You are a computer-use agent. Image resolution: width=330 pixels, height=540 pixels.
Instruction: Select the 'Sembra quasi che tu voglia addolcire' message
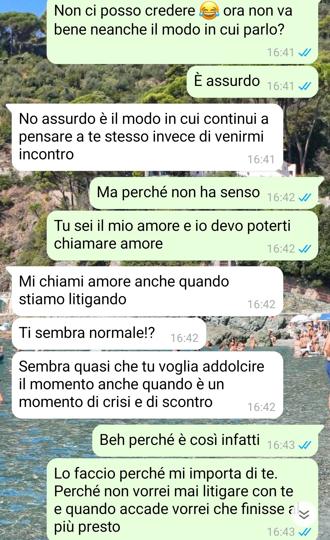(147, 385)
